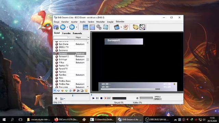Open OBS 26.0.2 from the taskbar
This screenshot has height=123, width=219.
click(x=157, y=120)
